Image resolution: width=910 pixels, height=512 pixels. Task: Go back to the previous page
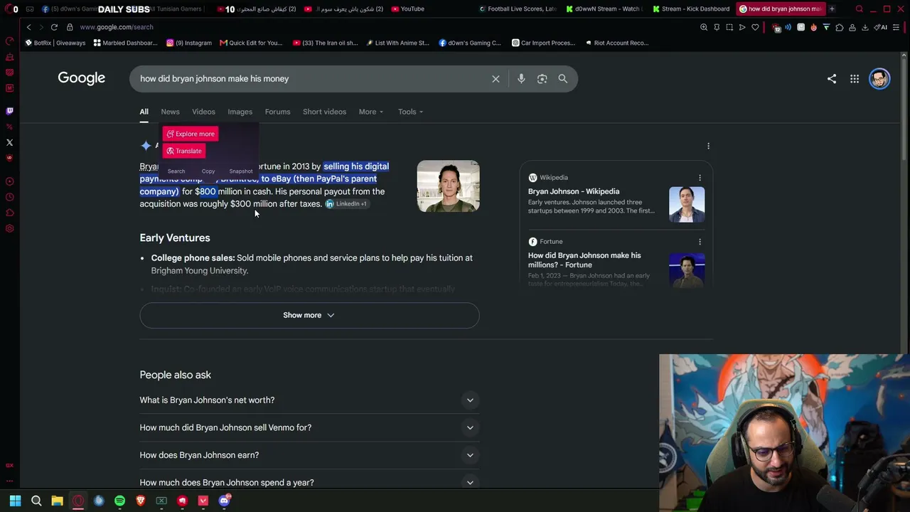[x=28, y=27]
